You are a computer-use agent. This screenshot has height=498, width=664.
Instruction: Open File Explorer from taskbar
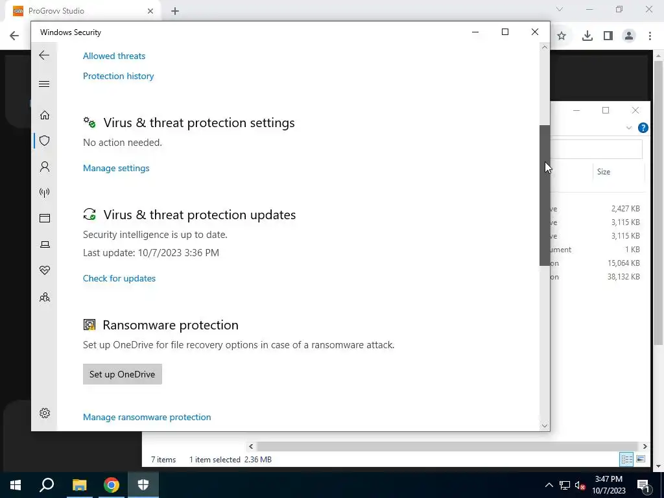[x=79, y=485]
